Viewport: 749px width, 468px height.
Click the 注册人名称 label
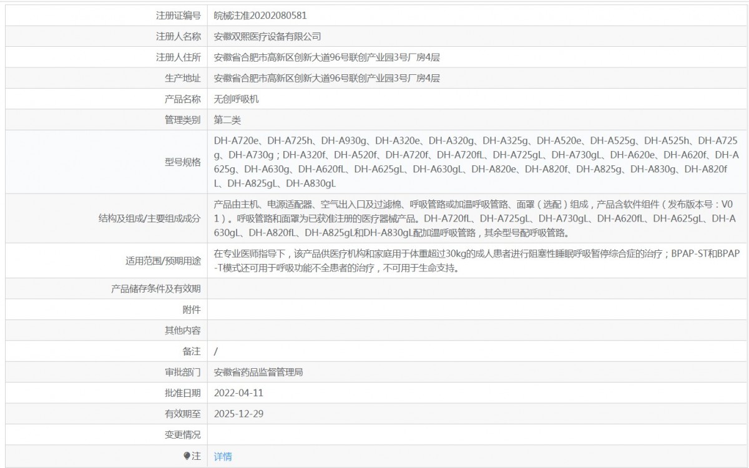pyautogui.click(x=178, y=37)
